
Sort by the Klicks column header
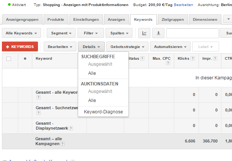point(183,59)
